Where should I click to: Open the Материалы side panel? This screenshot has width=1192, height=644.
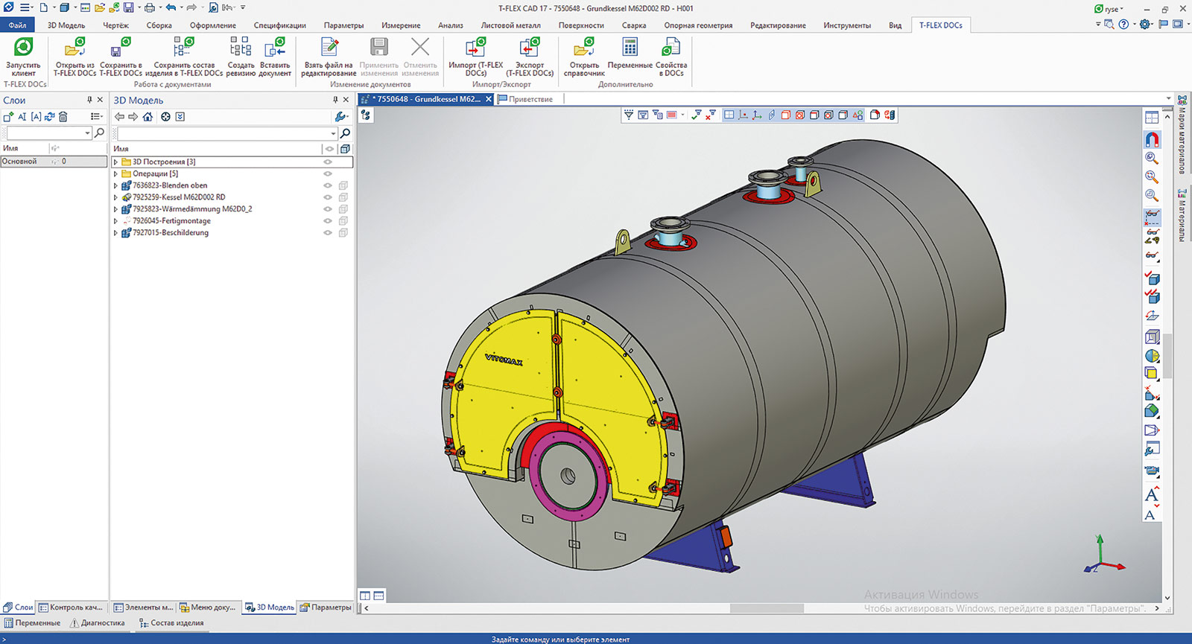(1182, 214)
